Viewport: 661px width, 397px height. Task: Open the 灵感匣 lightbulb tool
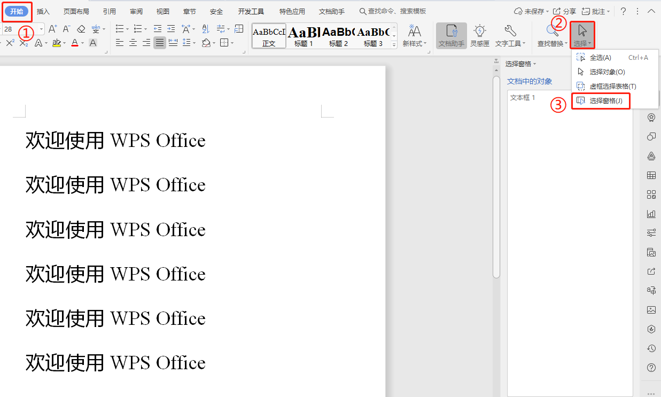pyautogui.click(x=480, y=36)
